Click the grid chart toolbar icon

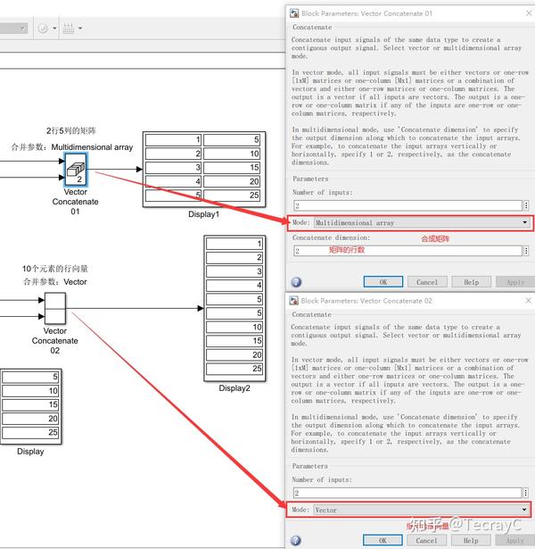tap(69, 29)
